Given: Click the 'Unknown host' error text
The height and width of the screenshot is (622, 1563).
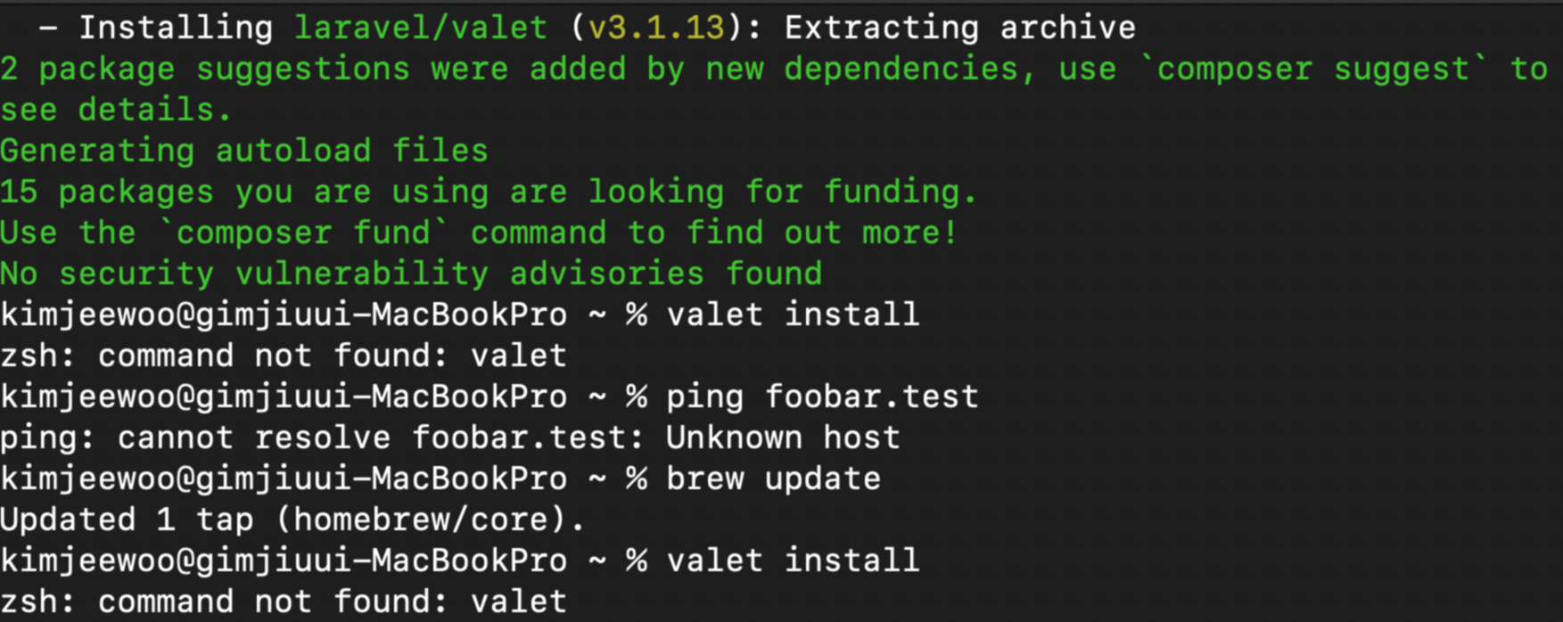Looking at the screenshot, I should point(783,438).
